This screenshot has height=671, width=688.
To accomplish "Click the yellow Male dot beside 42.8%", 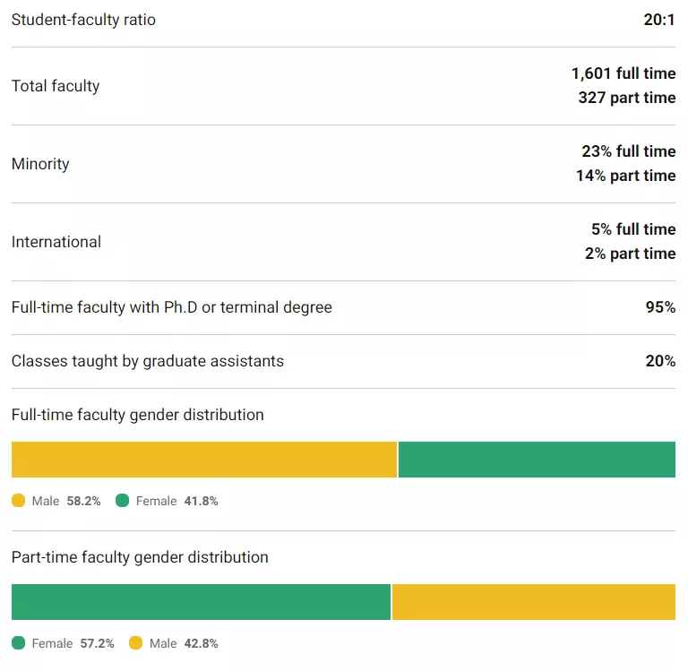I will (x=136, y=643).
